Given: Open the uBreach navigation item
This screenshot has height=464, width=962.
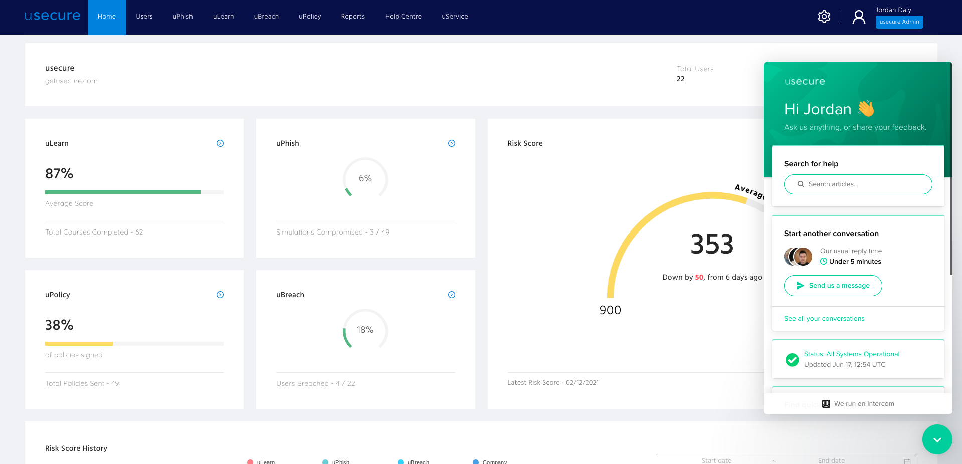Looking at the screenshot, I should click(266, 17).
